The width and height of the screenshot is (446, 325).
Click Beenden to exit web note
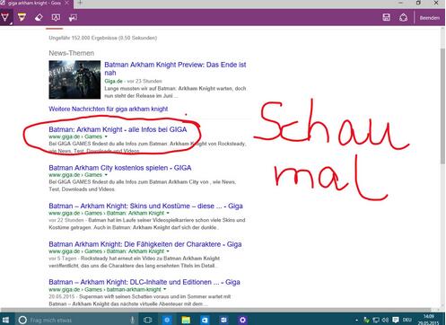point(430,18)
